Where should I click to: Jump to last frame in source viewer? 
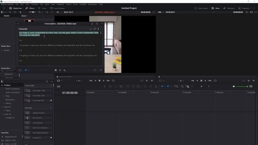108,81
